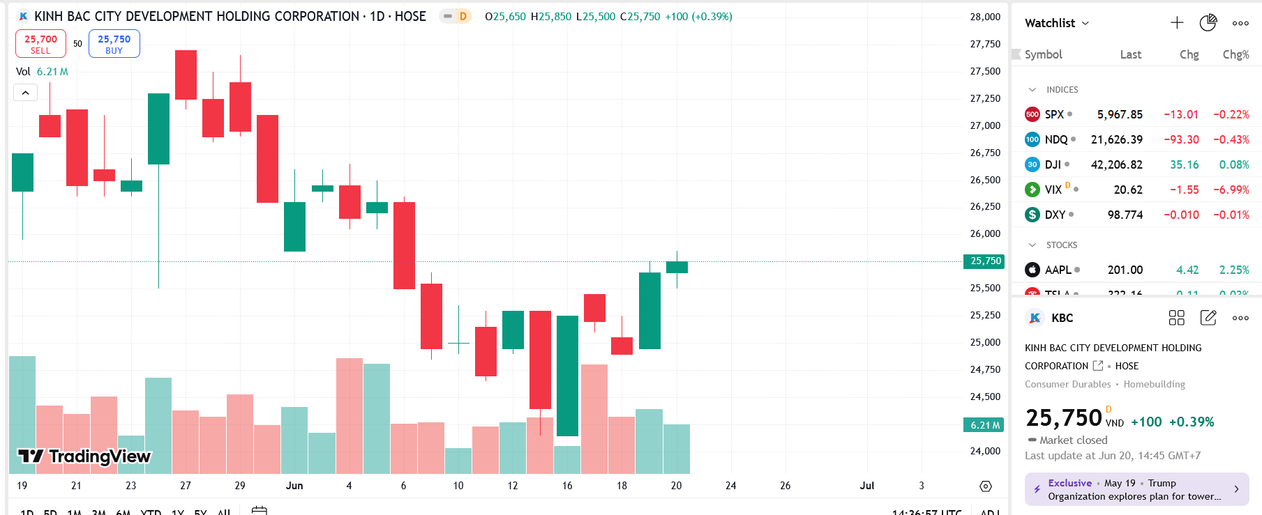The image size is (1262, 515).
Task: Sort watchlist by Last column
Action: tap(1130, 54)
